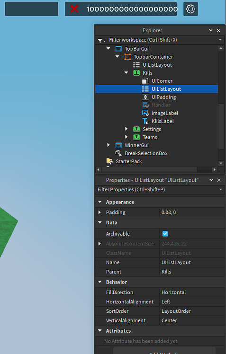
Task: Edit the Padding value 0.08, 0
Action: (192, 212)
